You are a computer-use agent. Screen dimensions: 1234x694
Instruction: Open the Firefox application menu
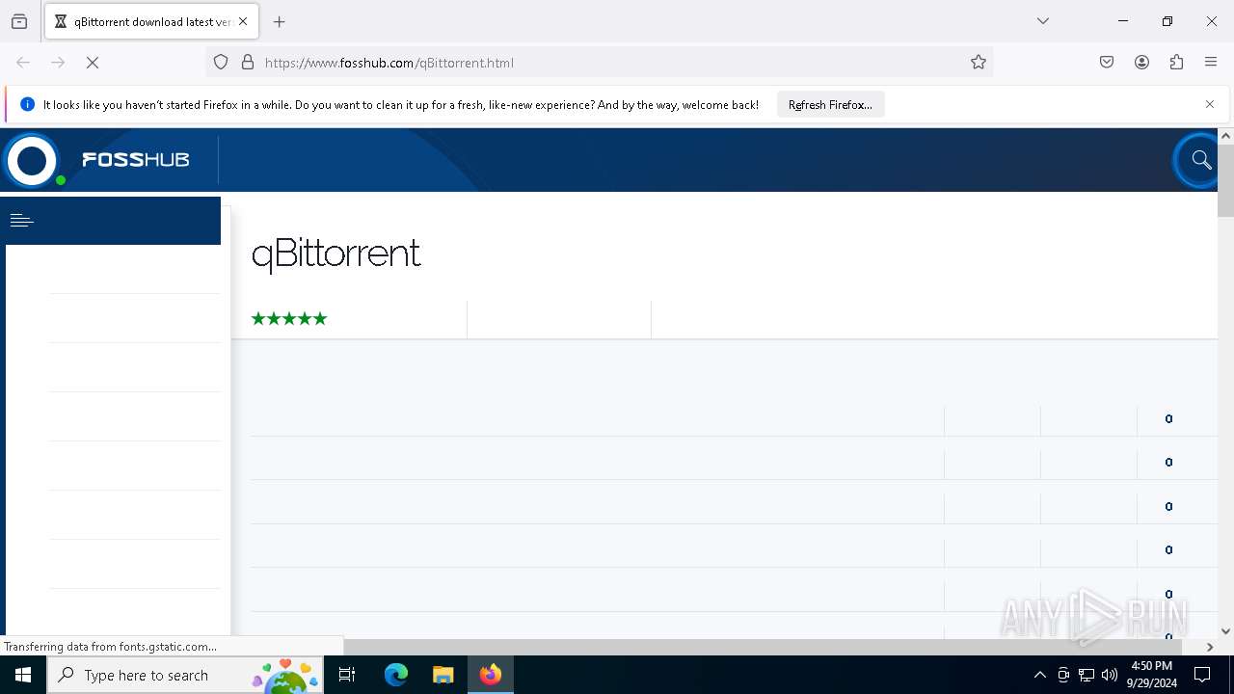click(1211, 63)
